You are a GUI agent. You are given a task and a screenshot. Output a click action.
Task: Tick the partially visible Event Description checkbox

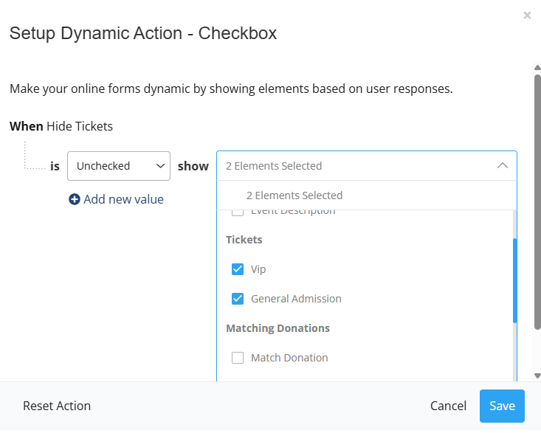click(238, 212)
